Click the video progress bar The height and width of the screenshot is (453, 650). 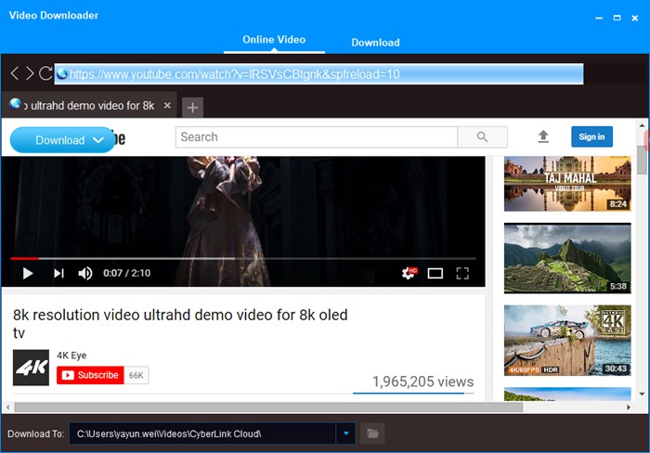pyautogui.click(x=243, y=258)
